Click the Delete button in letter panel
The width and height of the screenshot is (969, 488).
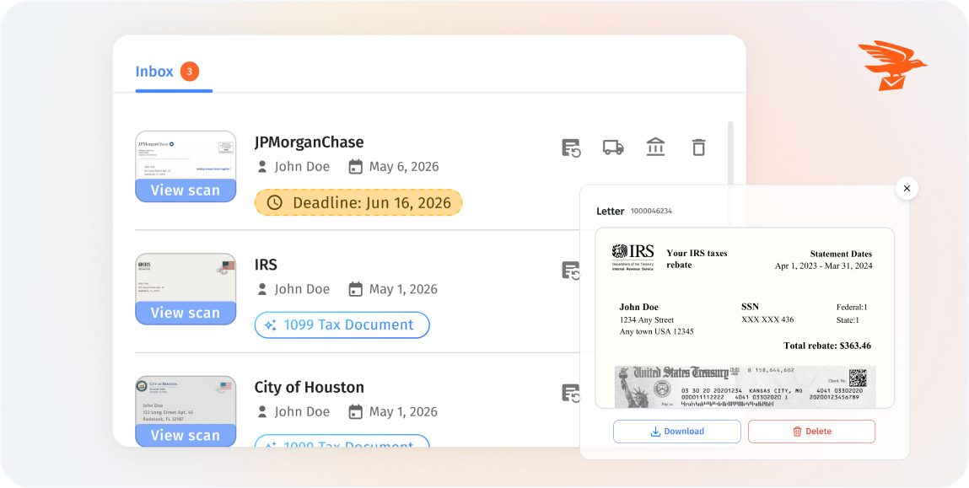(x=811, y=432)
